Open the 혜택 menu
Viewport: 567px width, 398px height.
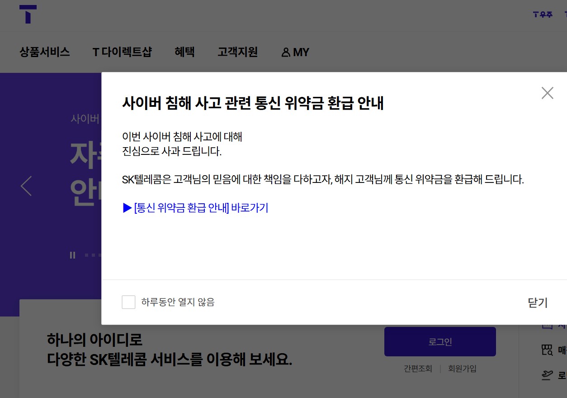(x=184, y=52)
